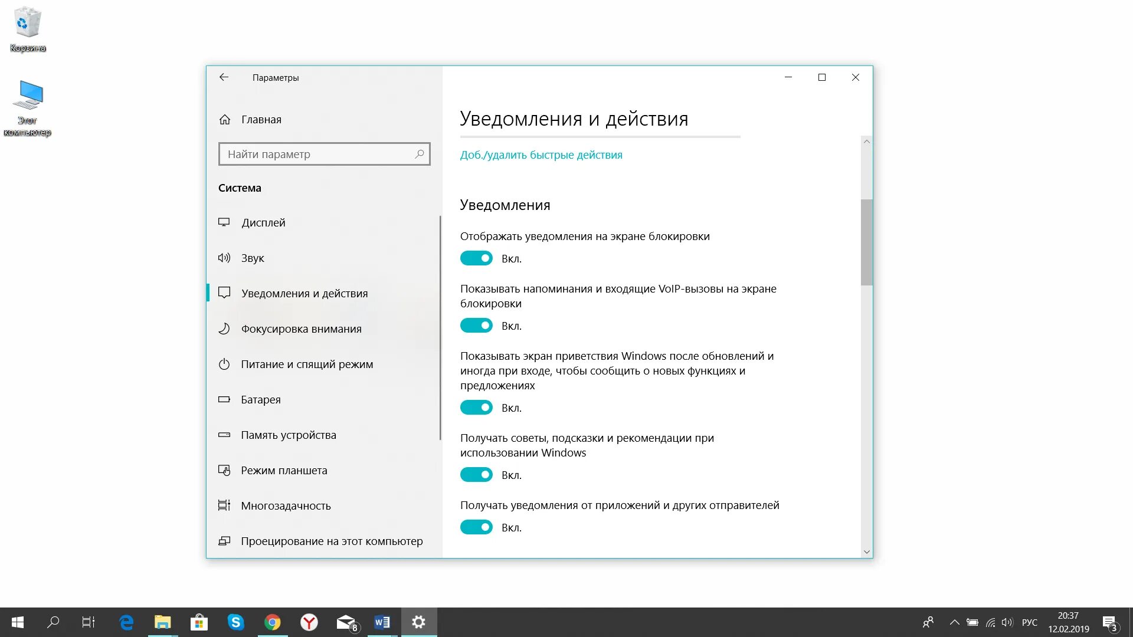Open Skype from the taskbar
The height and width of the screenshot is (637, 1133).
[x=236, y=622]
